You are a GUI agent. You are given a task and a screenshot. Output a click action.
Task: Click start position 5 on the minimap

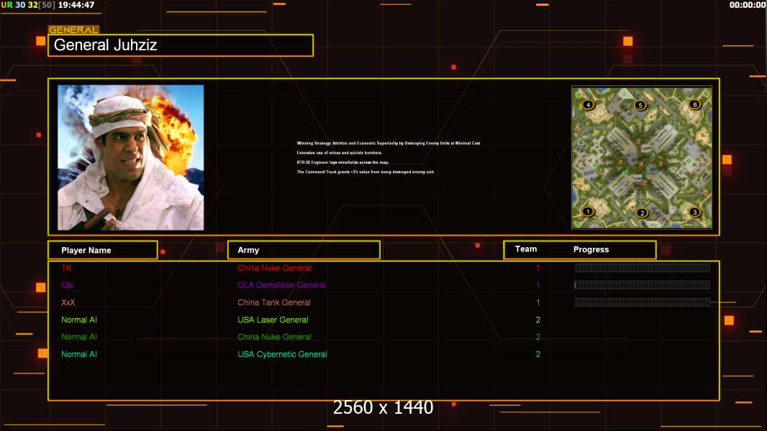click(x=640, y=106)
